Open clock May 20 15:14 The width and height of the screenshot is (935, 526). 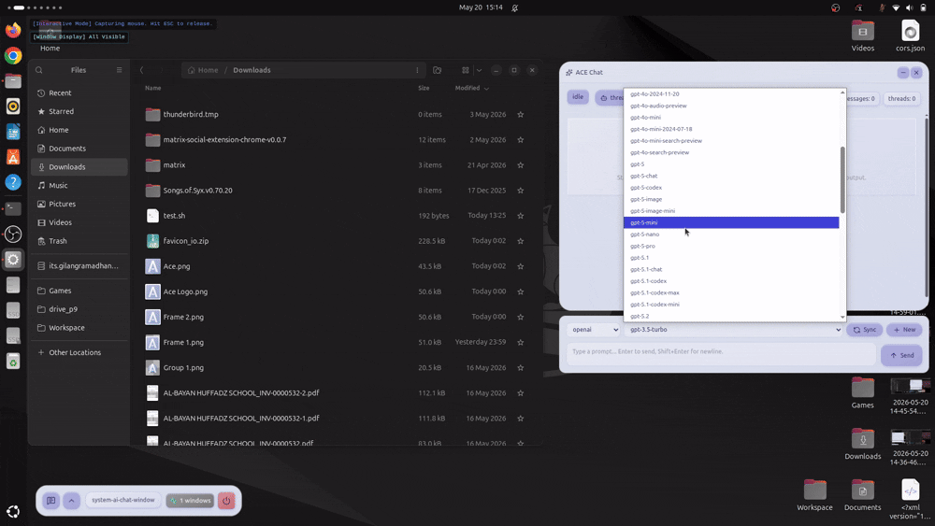481,7
